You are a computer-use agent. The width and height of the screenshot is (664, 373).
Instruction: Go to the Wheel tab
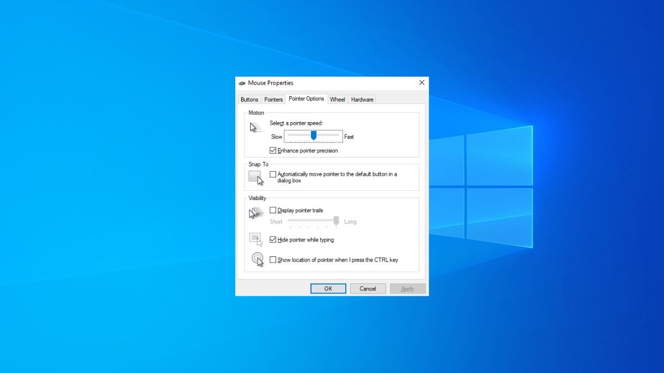338,99
